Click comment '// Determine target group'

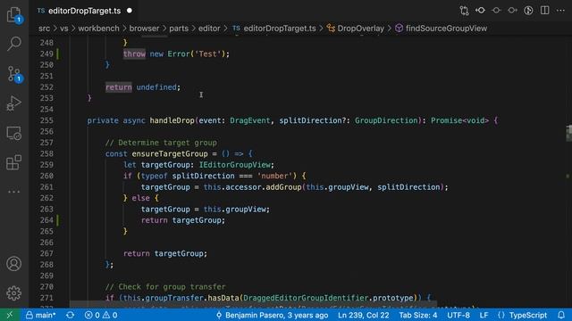tap(161, 143)
